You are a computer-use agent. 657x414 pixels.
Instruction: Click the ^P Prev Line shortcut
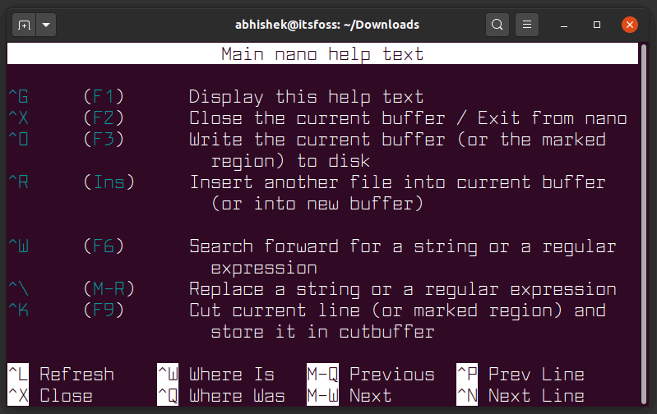click(x=520, y=375)
